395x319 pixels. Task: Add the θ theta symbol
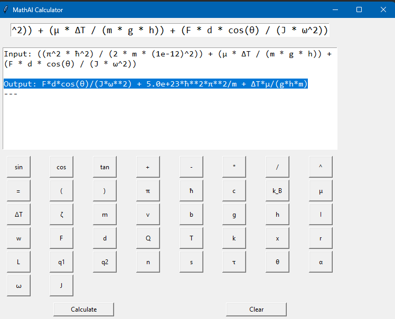point(277,262)
